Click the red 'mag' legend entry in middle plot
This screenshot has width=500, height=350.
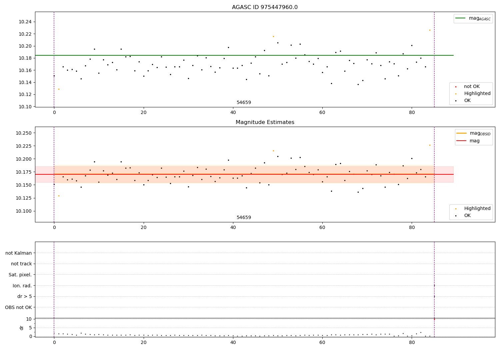[x=468, y=141]
